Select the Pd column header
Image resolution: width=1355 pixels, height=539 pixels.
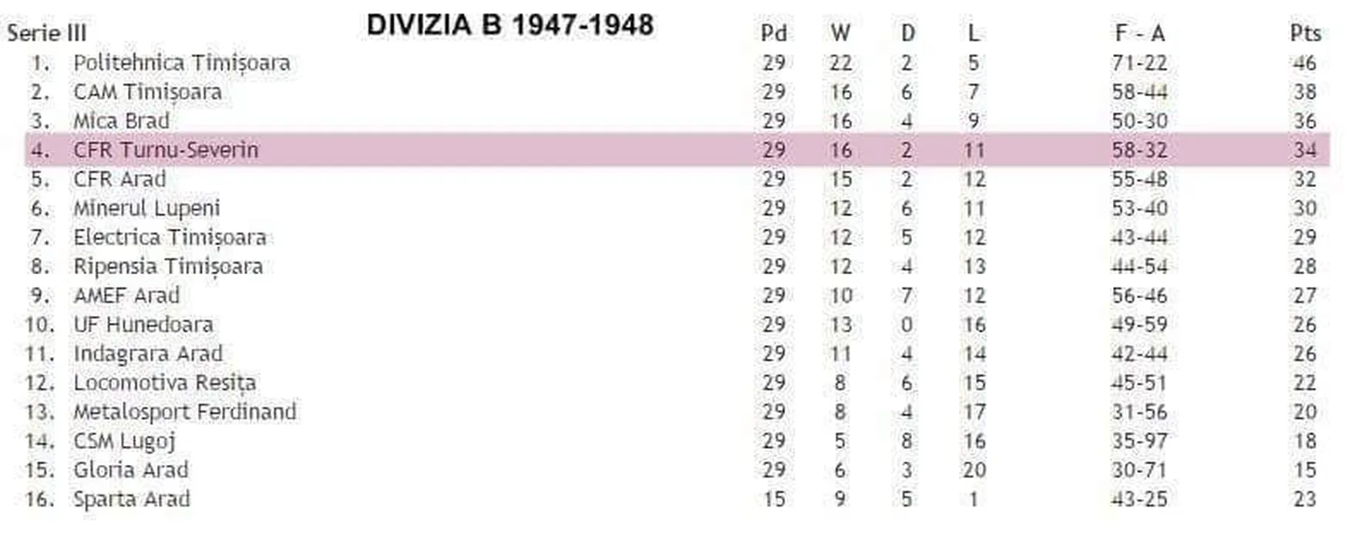[774, 33]
